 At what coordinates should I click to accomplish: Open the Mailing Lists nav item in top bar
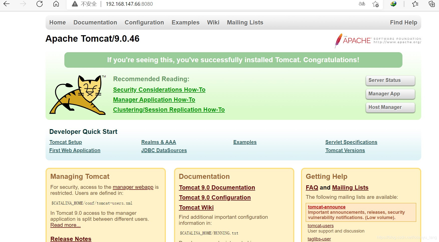click(245, 22)
